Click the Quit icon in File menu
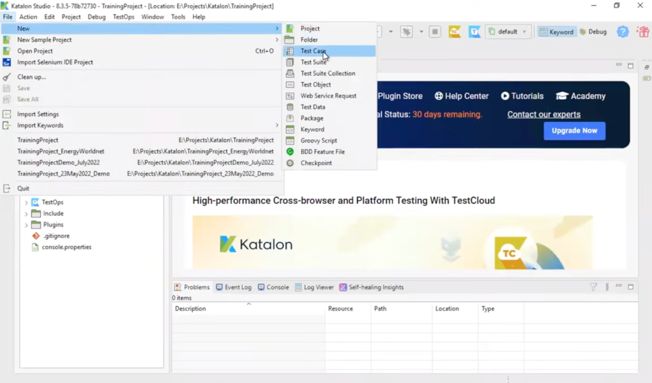 pos(6,189)
